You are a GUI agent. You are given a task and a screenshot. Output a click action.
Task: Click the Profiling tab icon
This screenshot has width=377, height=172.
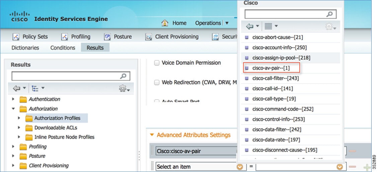tap(64, 37)
